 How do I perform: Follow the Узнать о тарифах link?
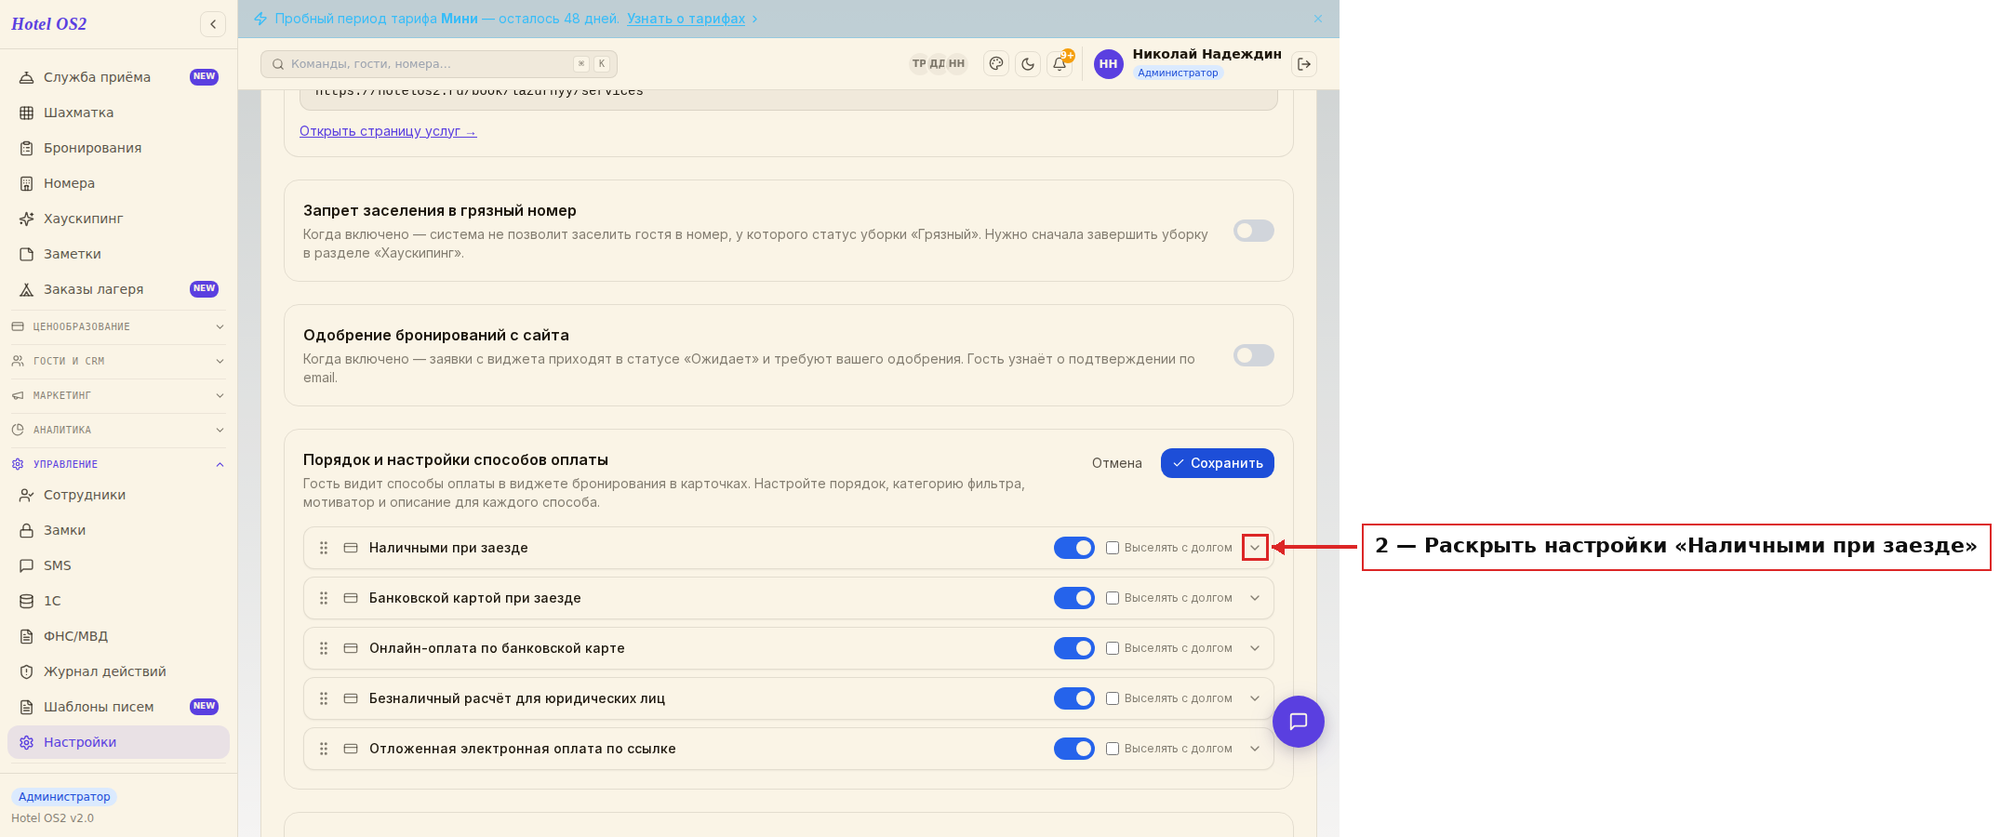(x=686, y=19)
